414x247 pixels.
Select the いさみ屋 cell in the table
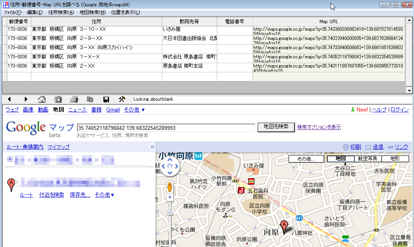[x=190, y=30]
